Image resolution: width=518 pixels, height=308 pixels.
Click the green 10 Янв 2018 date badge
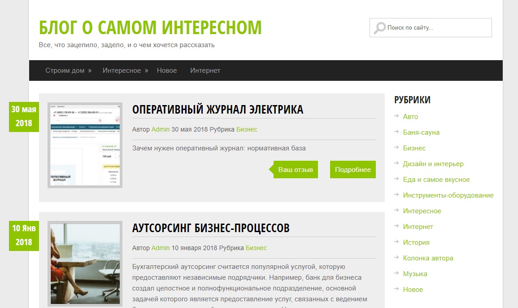pos(24,235)
